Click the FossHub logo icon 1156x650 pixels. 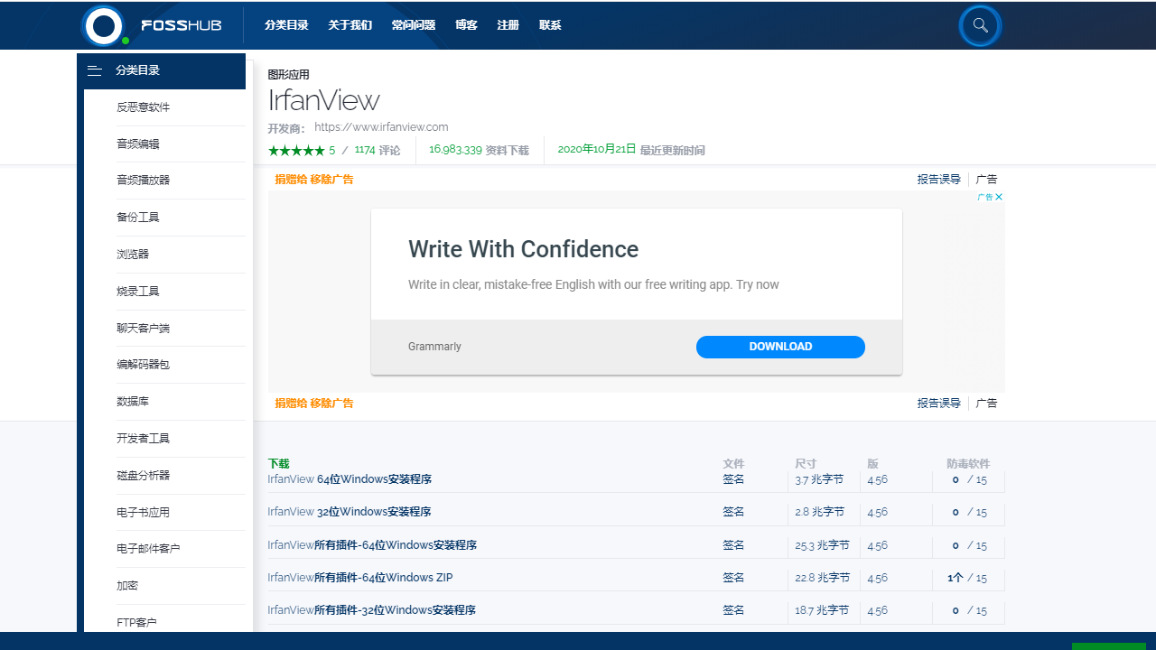pyautogui.click(x=105, y=25)
